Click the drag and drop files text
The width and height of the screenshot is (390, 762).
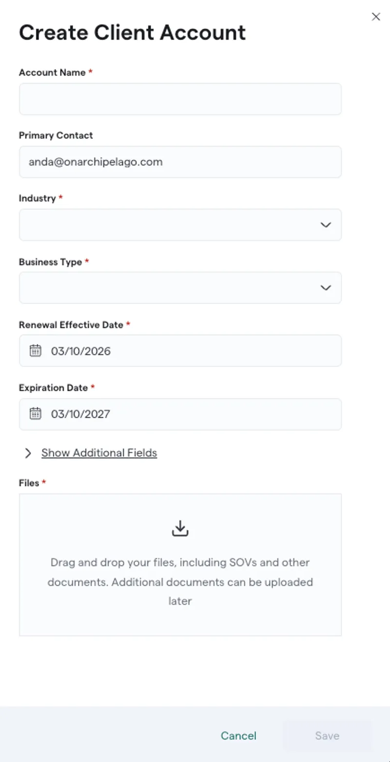click(180, 582)
